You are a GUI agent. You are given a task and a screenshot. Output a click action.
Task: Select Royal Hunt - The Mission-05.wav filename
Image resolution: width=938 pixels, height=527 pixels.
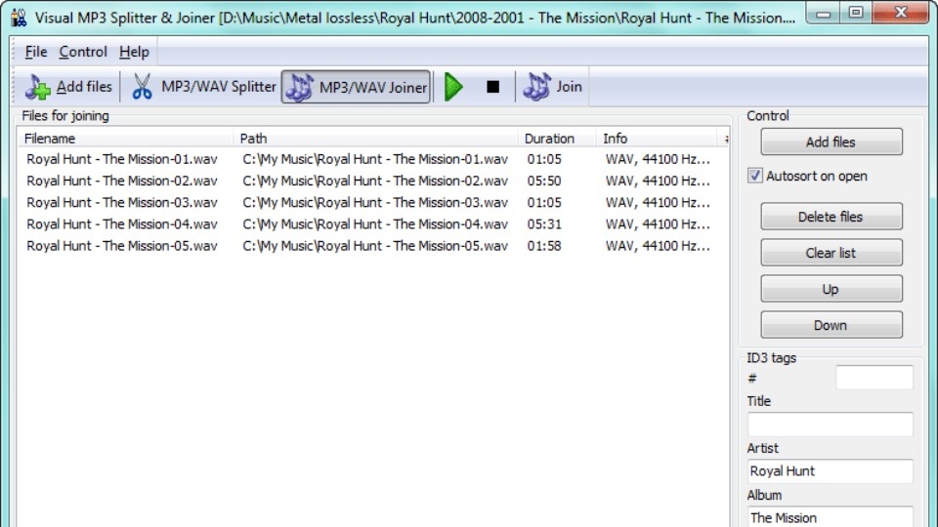[122, 246]
